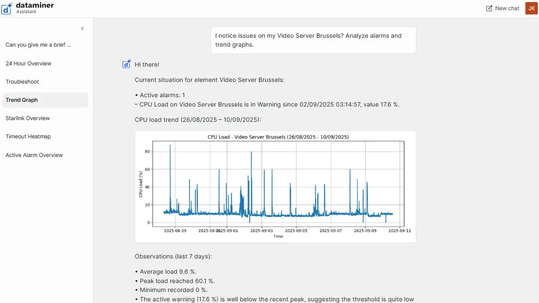This screenshot has width=539, height=303.
Task: Start a New chat
Action: pos(503,9)
